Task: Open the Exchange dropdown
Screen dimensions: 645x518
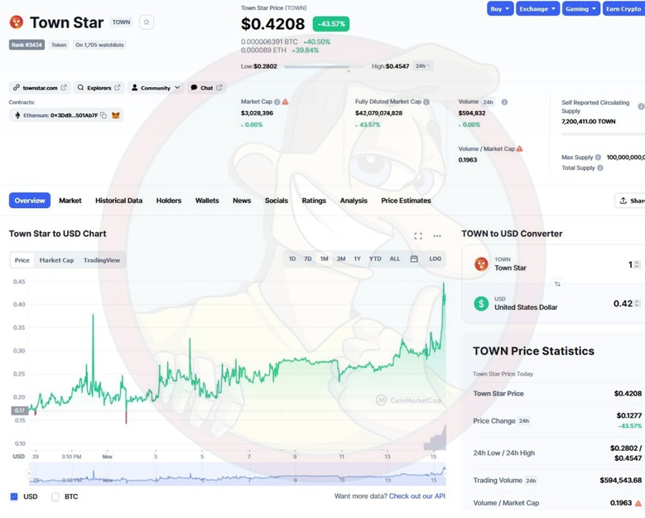Action: tap(537, 8)
